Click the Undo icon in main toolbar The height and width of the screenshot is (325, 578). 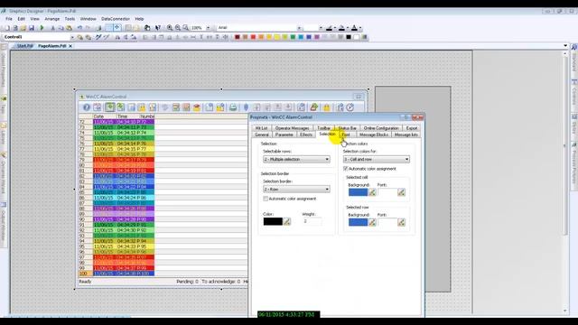tap(79, 28)
